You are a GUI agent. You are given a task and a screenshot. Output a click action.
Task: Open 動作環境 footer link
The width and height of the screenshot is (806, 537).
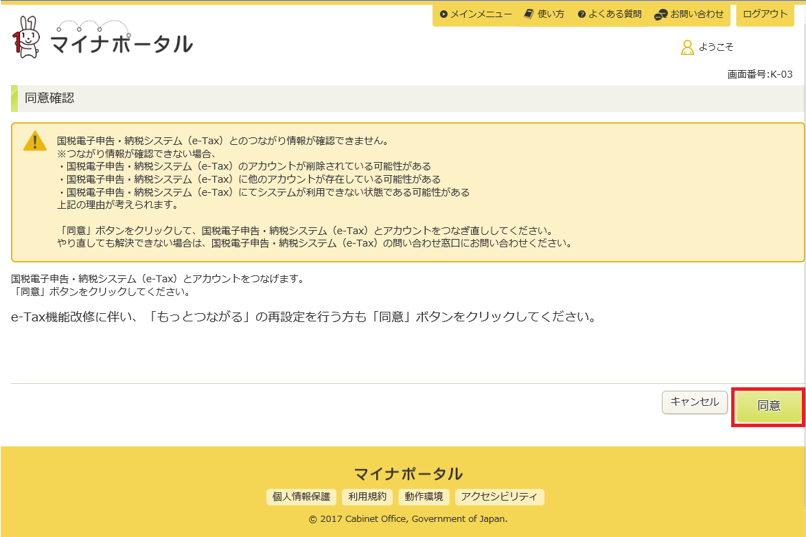[424, 497]
